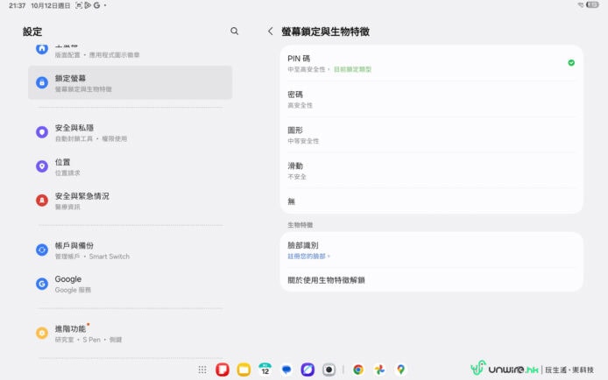The image size is (608, 380).
Task: Choose 密碼 as screen lock type
Action: coord(430,99)
